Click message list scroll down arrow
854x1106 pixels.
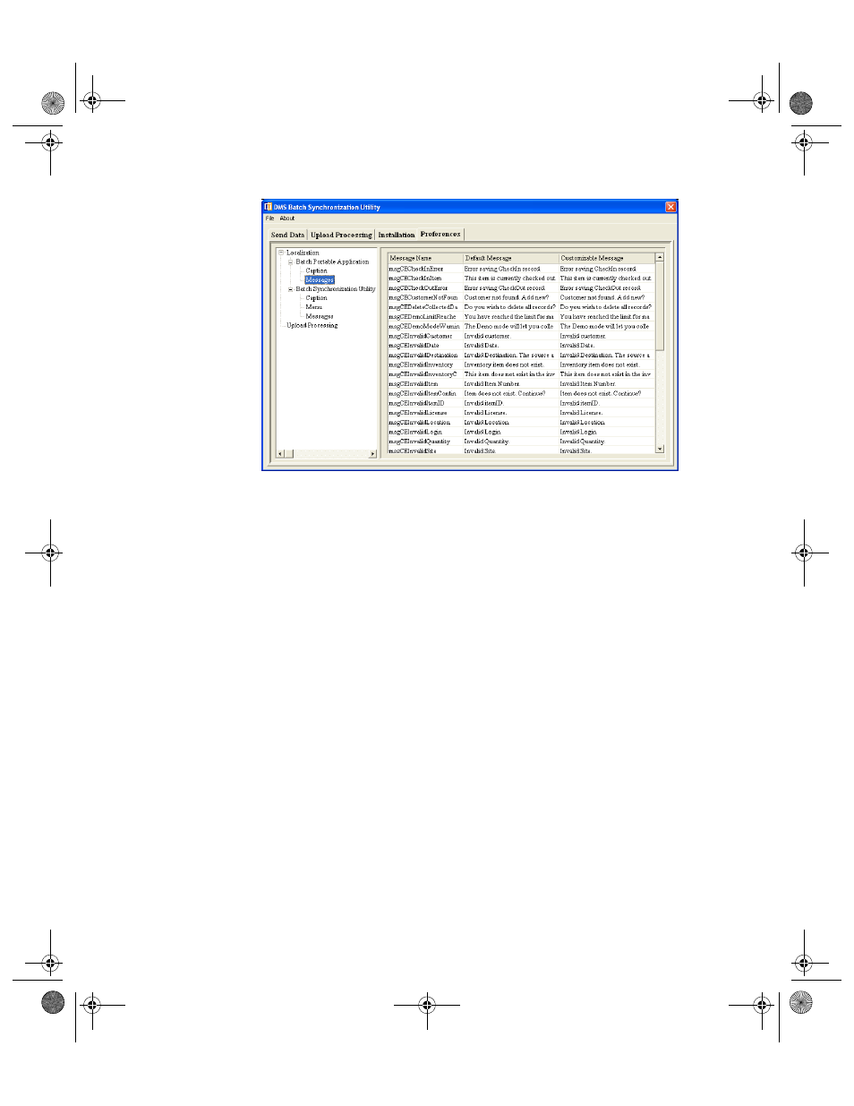coord(660,449)
